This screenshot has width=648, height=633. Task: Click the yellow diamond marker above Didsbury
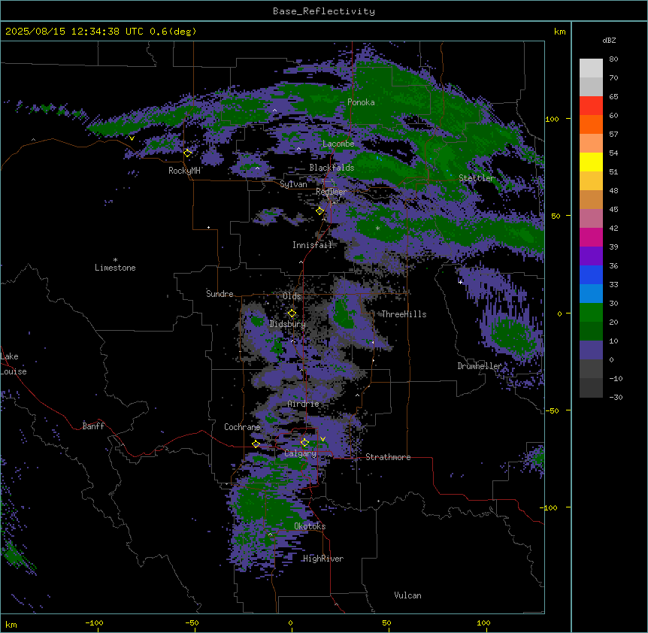[x=292, y=313]
